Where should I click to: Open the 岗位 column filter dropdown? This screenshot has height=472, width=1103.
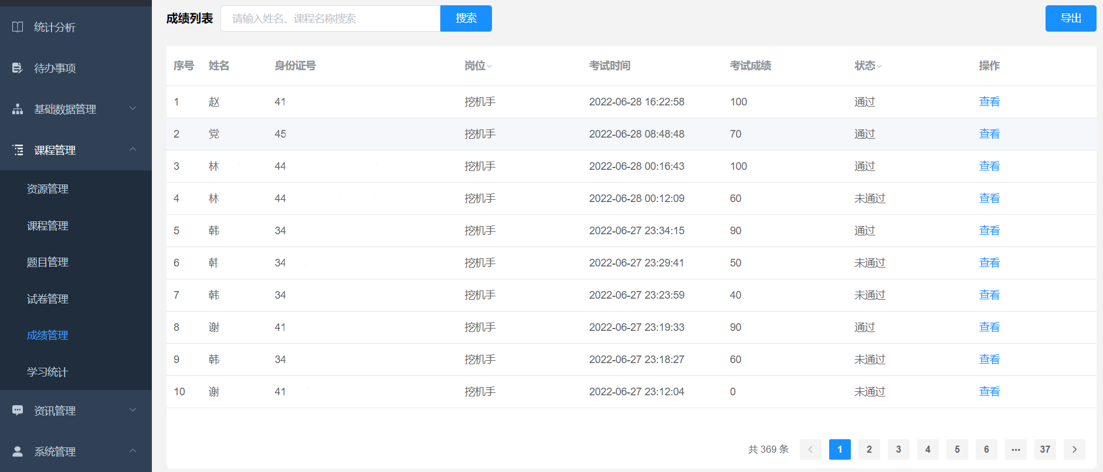(x=490, y=66)
